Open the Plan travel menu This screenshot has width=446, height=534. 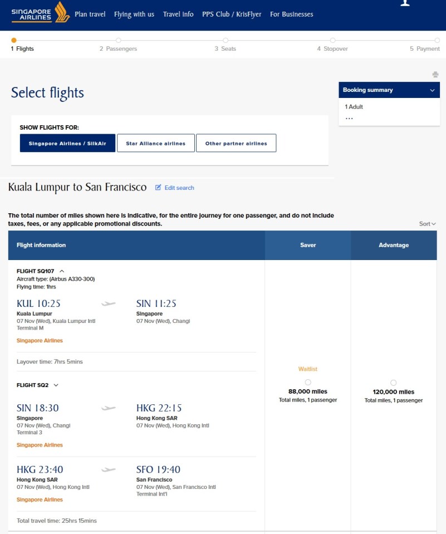click(90, 14)
